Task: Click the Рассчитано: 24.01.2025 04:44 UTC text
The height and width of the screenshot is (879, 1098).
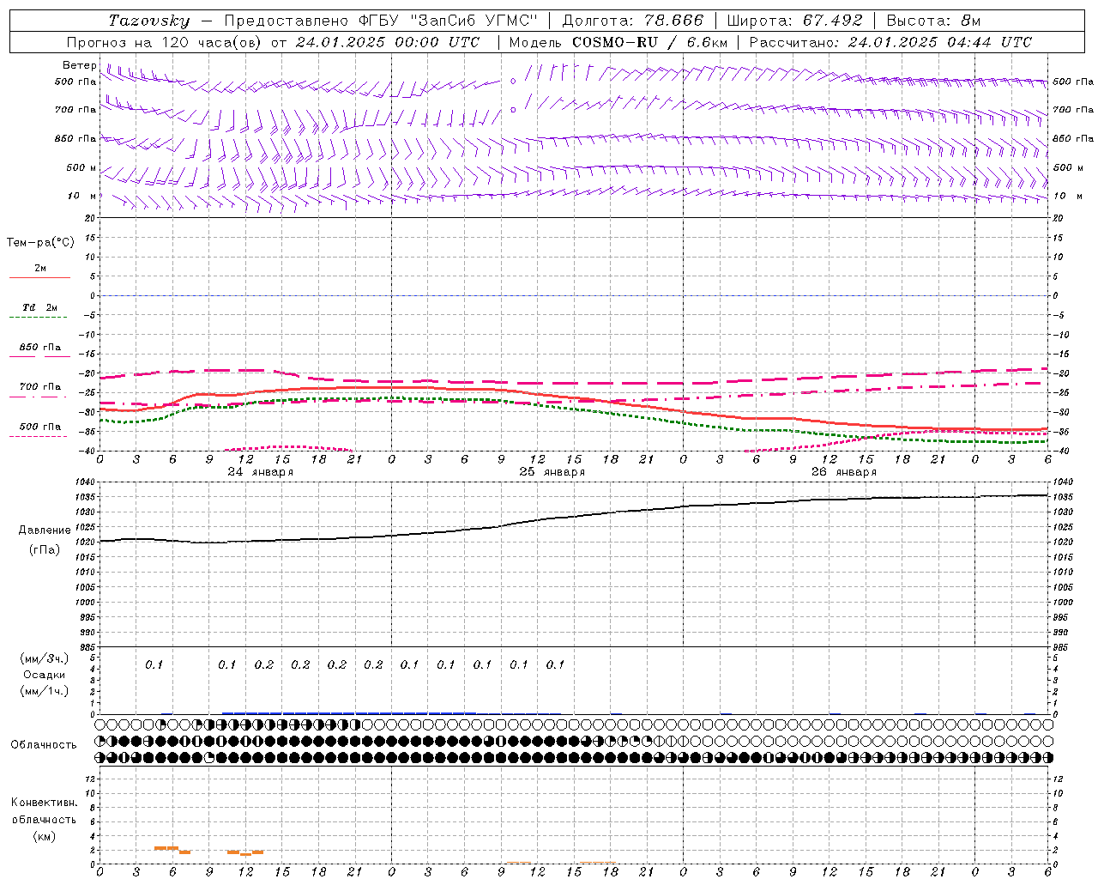Action: coord(890,42)
